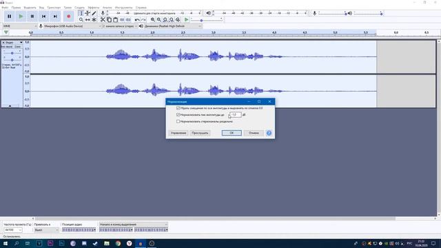This screenshot has width=441, height=248.
Task: Select the Zoom magnifier tool
Action: (81, 20)
